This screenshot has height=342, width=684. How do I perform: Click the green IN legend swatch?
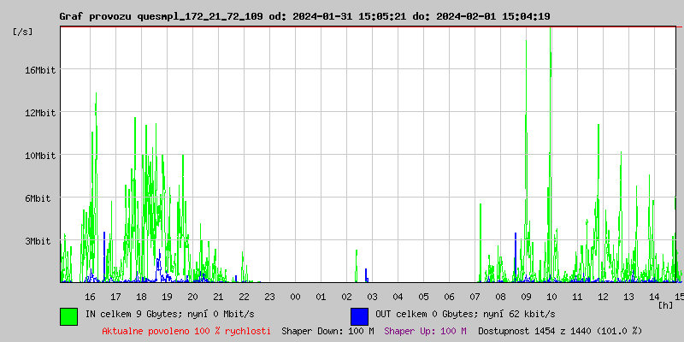point(68,315)
